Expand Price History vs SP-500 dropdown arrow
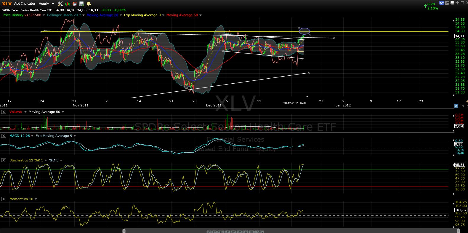This screenshot has height=233, width=468. click(44, 15)
